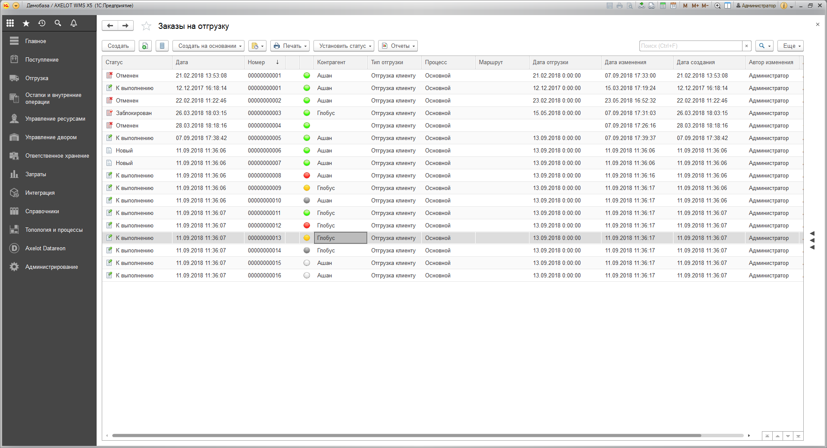Open the Затраты section

click(49, 174)
